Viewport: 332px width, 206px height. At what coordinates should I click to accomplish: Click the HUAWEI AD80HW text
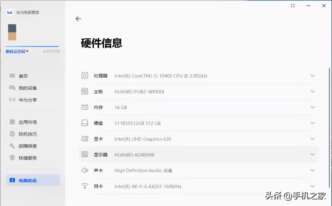134,155
